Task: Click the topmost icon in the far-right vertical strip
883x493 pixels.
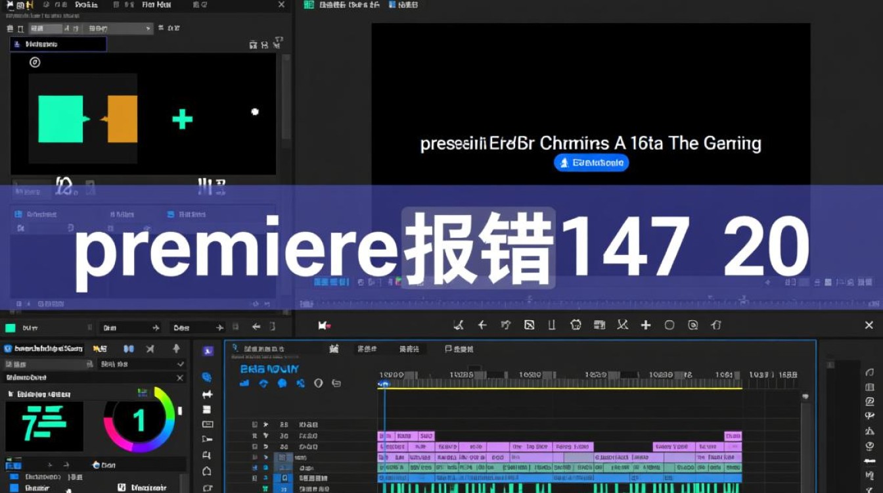Action: click(871, 372)
